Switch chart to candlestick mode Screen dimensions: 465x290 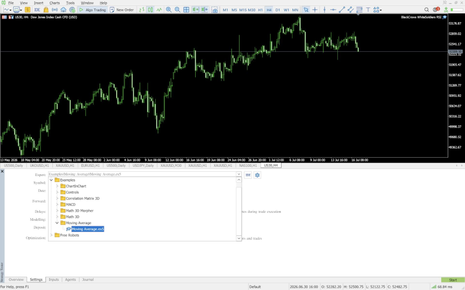coord(151,10)
